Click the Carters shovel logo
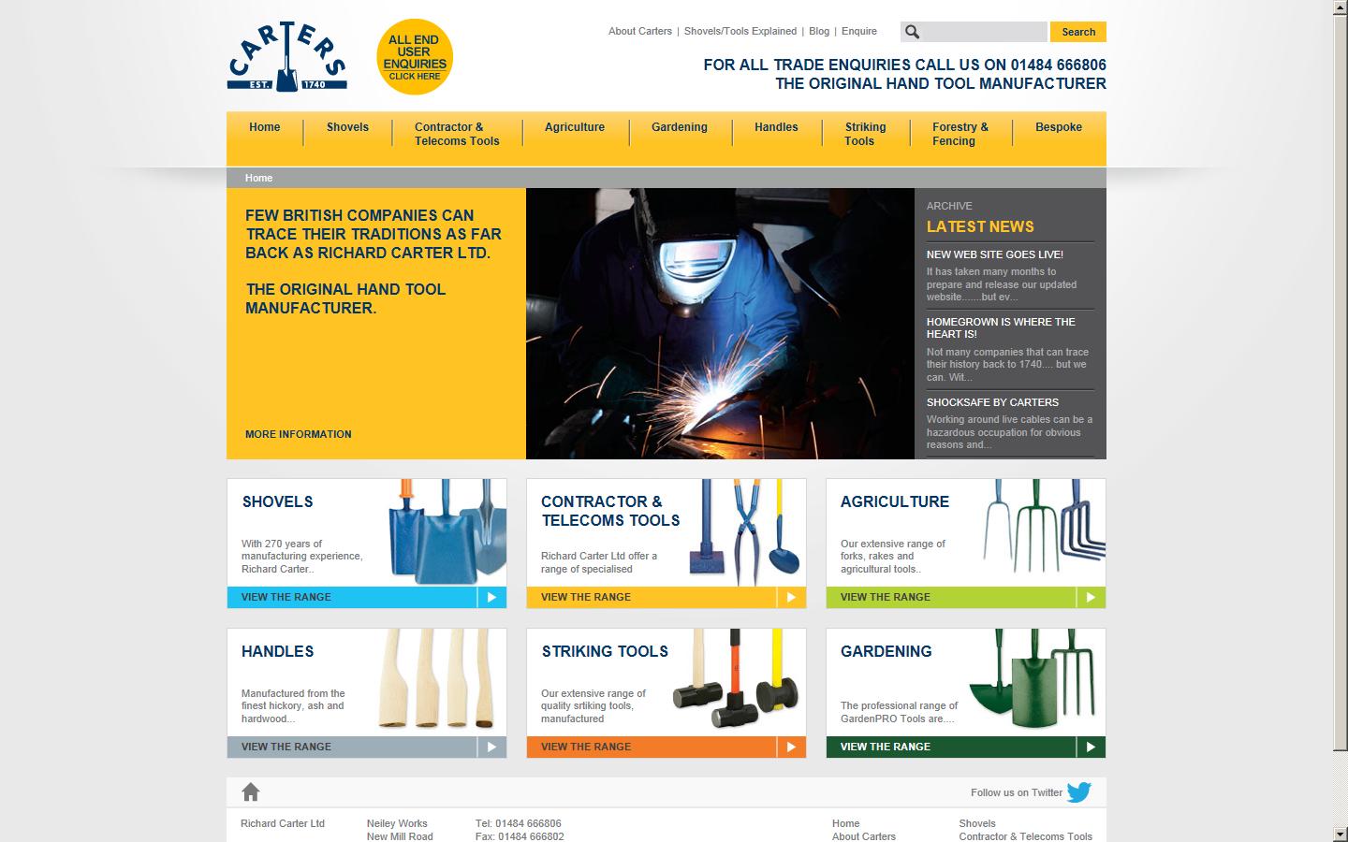The image size is (1348, 842). (286, 54)
